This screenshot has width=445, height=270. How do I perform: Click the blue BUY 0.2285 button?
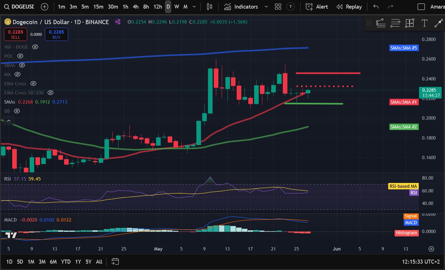57,34
